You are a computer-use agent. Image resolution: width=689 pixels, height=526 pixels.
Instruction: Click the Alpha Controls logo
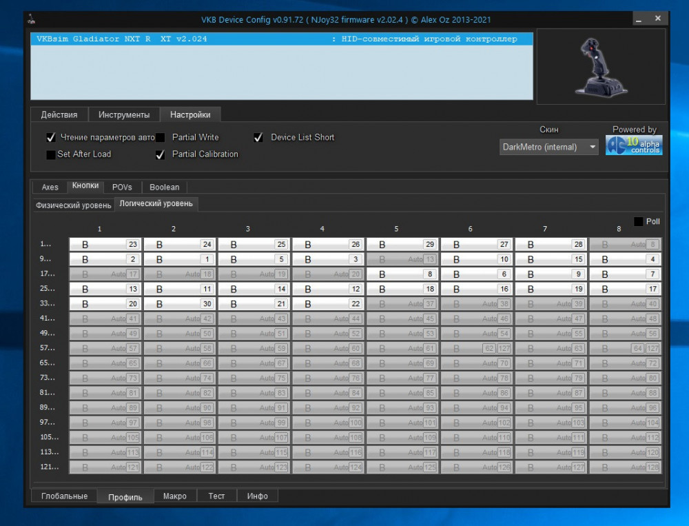[x=634, y=145]
